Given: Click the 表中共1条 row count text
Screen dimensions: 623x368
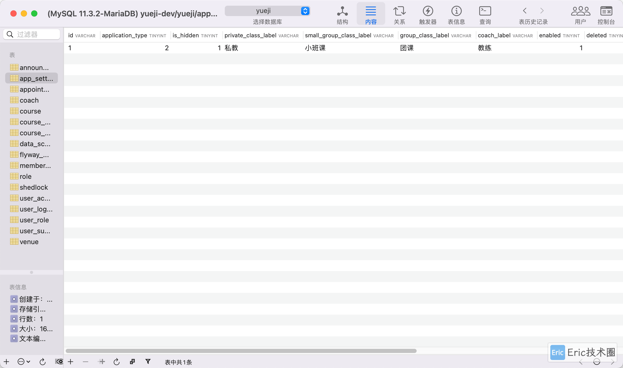Looking at the screenshot, I should [178, 362].
